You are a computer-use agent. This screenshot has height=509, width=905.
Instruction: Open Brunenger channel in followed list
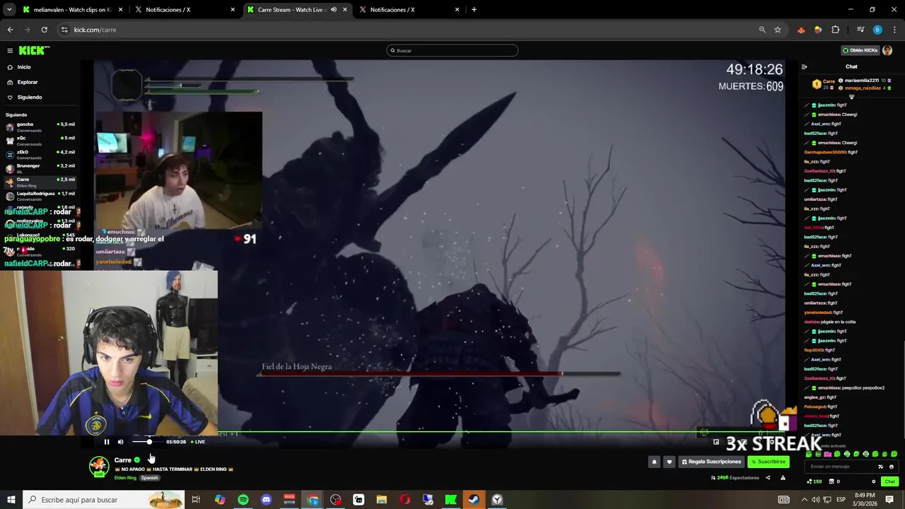click(x=40, y=168)
